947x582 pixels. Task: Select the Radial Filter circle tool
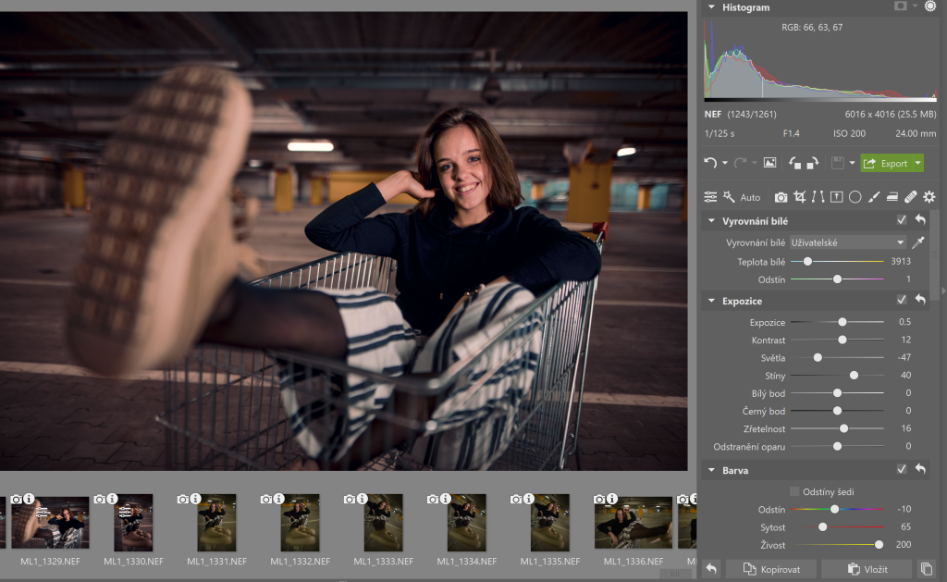tap(855, 197)
